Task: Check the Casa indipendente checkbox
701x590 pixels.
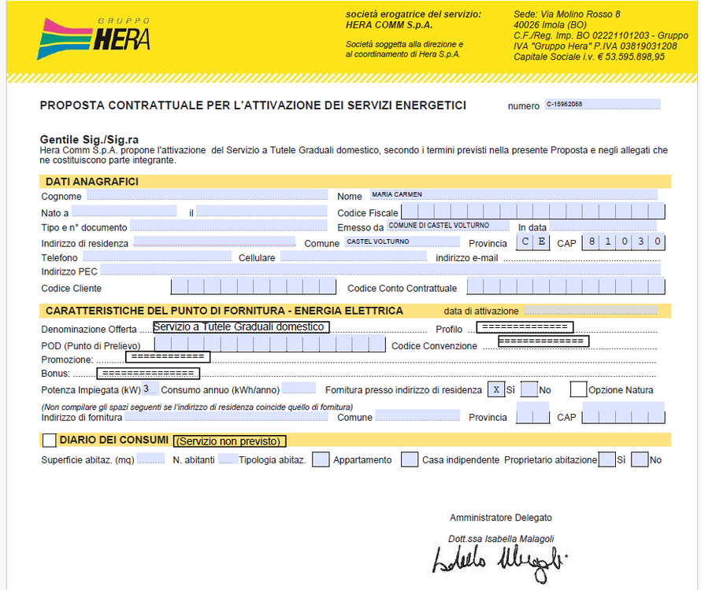Action: [410, 459]
